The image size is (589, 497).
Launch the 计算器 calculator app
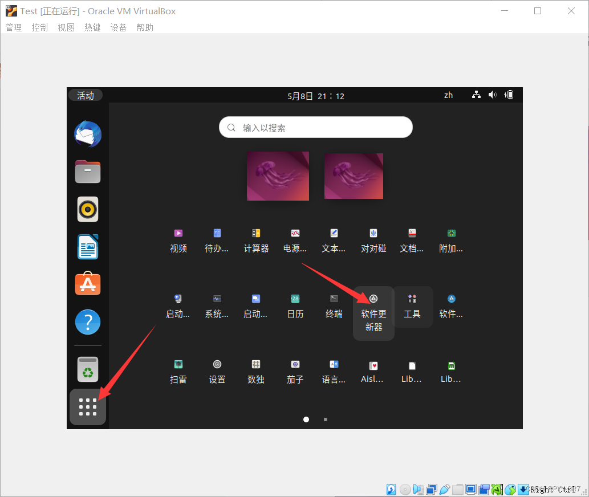pyautogui.click(x=256, y=241)
